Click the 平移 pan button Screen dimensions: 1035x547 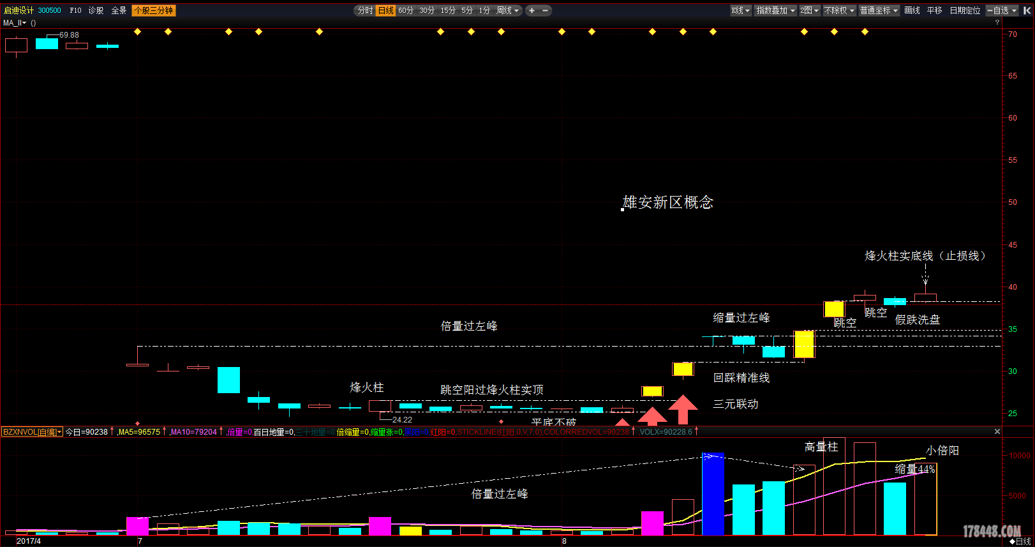pos(934,10)
